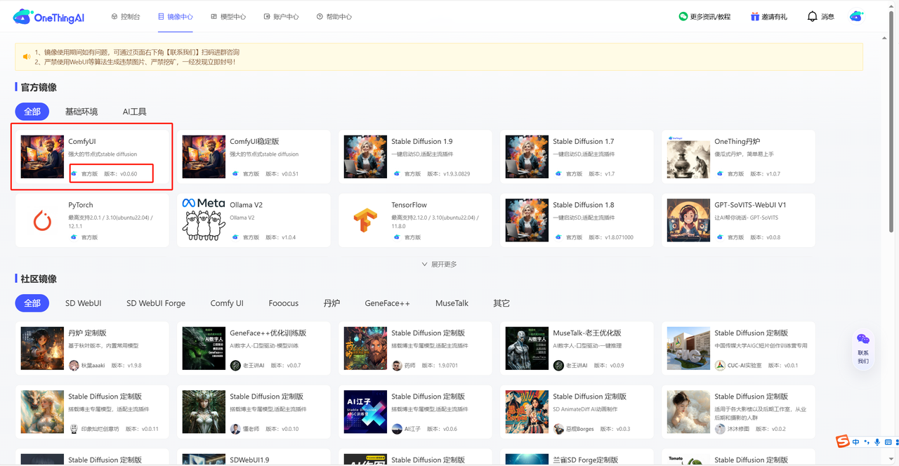The height and width of the screenshot is (466, 899).
Task: Click 老王讲AI avatar on GeneFace++ card
Action: coord(235,366)
